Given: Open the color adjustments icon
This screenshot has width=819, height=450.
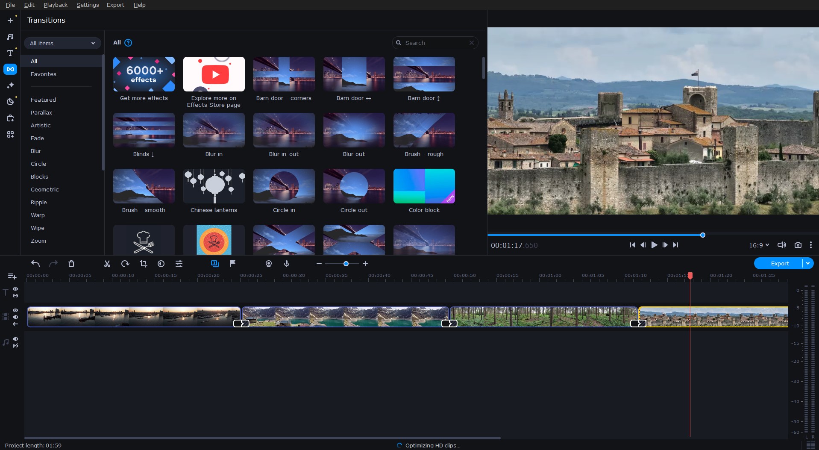Looking at the screenshot, I should click(161, 264).
